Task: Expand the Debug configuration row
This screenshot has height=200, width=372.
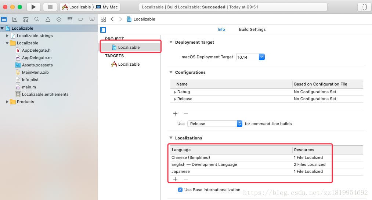Action: [x=175, y=92]
